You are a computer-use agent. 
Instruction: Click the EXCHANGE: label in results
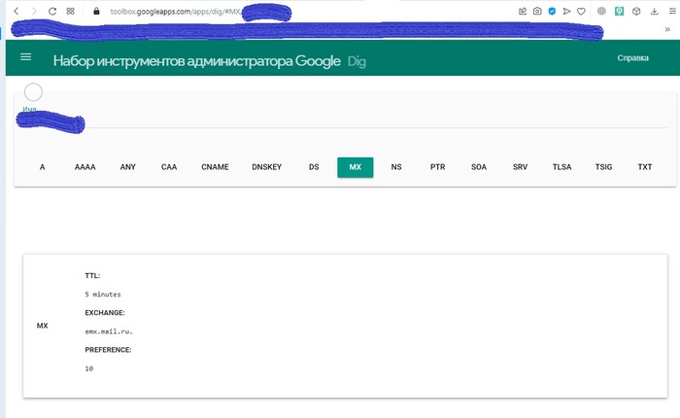[105, 312]
